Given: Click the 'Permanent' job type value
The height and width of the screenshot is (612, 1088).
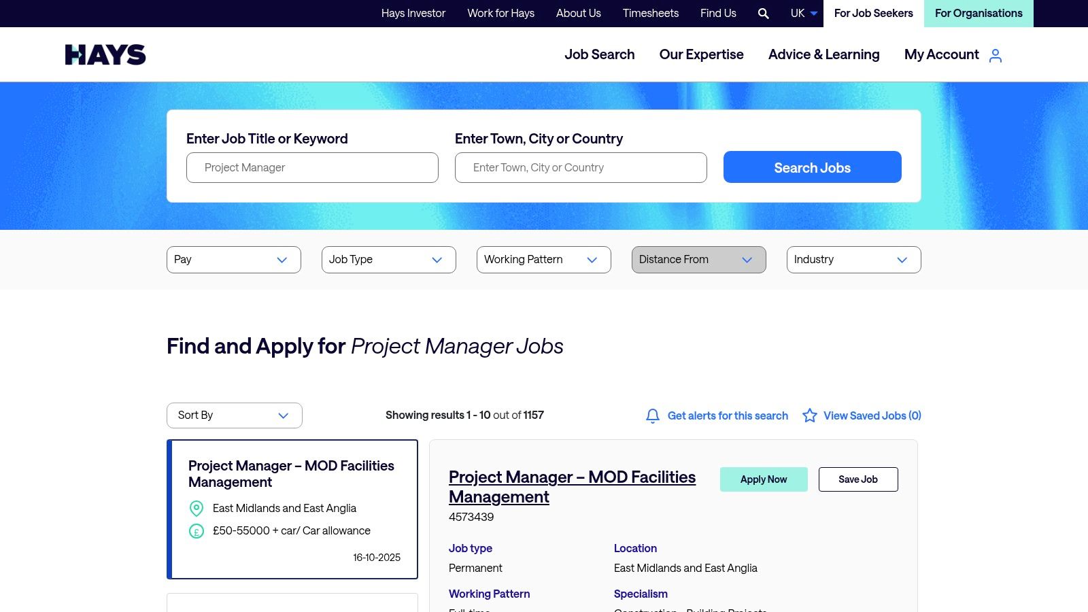Looking at the screenshot, I should coord(475,568).
